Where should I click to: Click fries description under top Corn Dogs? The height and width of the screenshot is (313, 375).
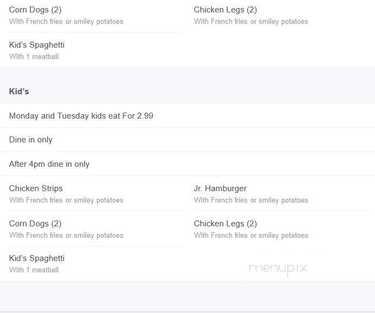point(66,22)
